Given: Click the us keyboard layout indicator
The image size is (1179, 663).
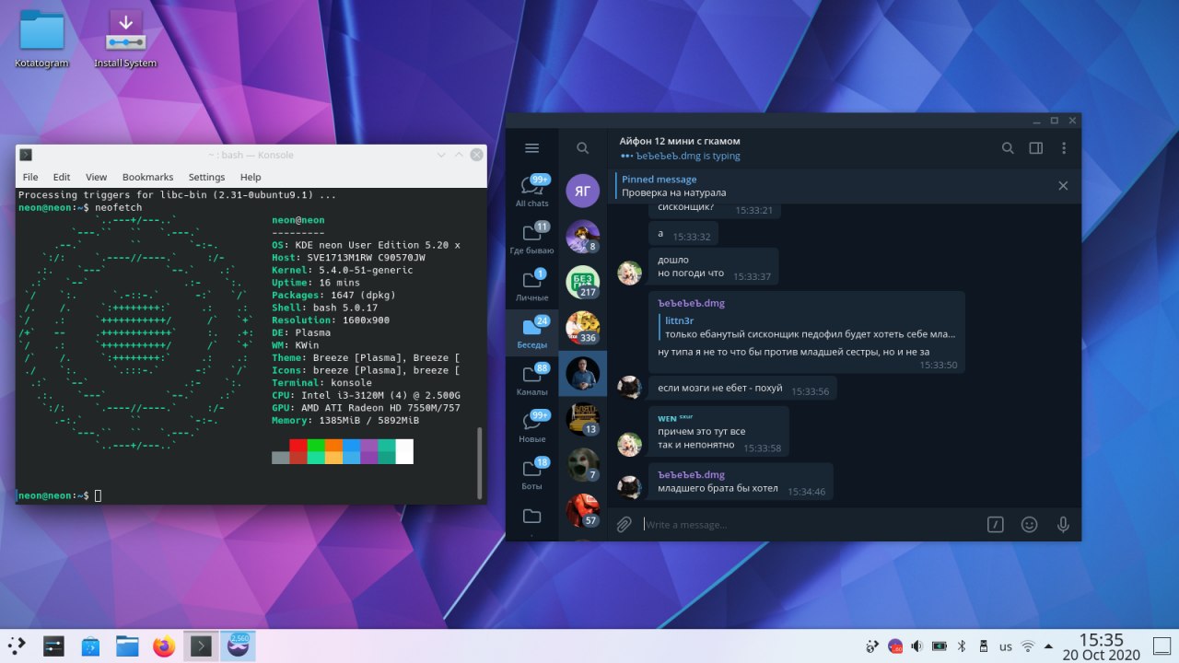Looking at the screenshot, I should [1006, 646].
